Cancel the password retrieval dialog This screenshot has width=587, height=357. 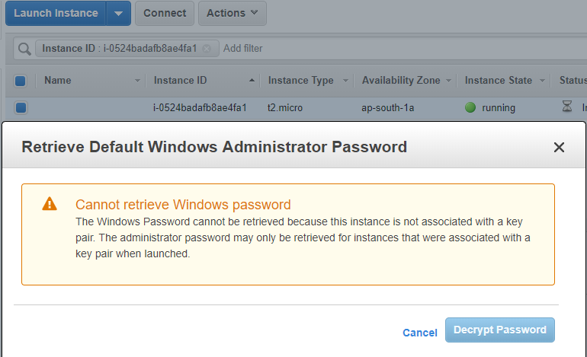click(x=419, y=333)
